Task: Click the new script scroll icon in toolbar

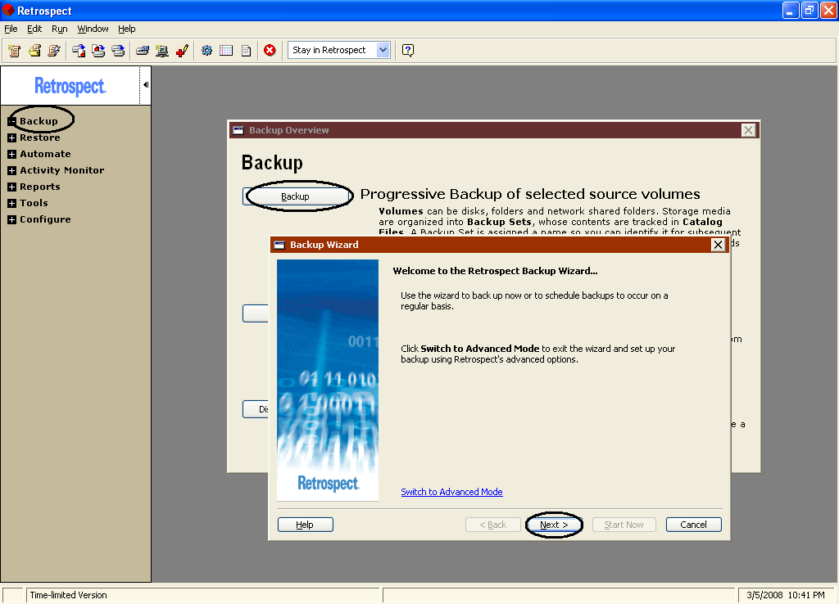Action: coord(15,50)
